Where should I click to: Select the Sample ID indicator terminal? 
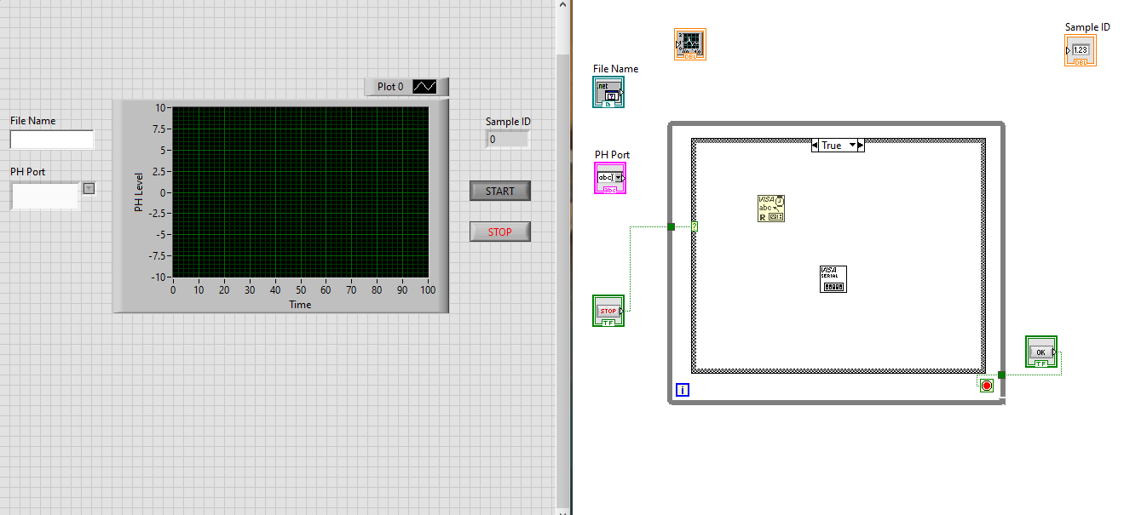tap(1081, 50)
